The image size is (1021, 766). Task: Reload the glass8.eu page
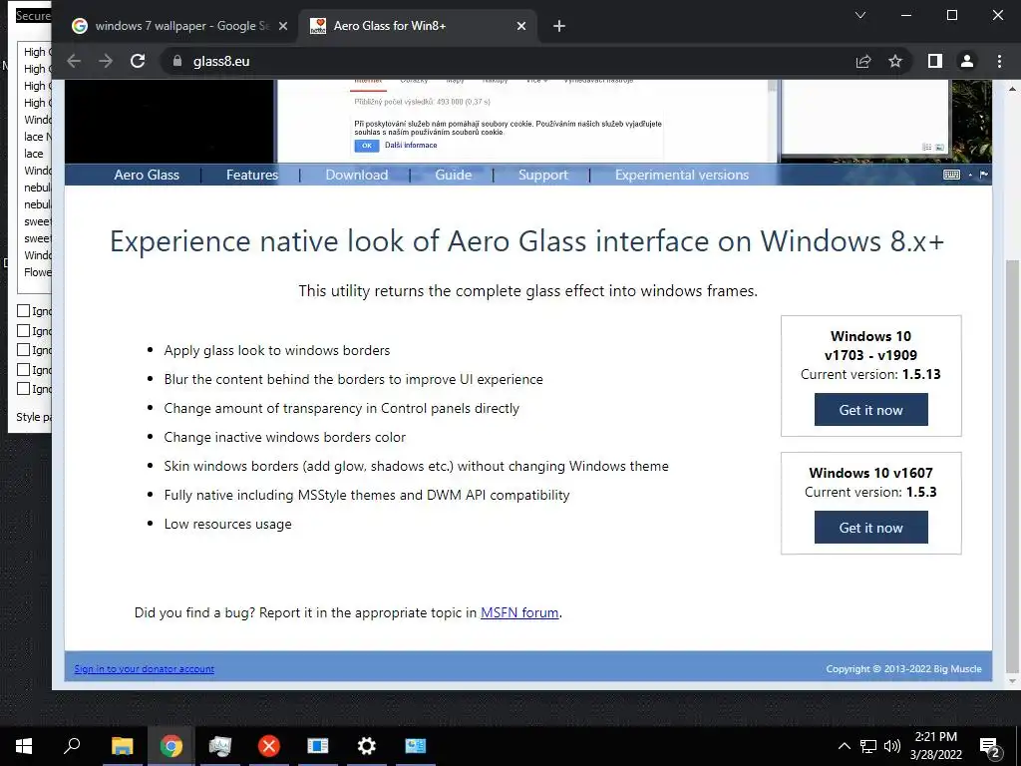click(x=138, y=61)
